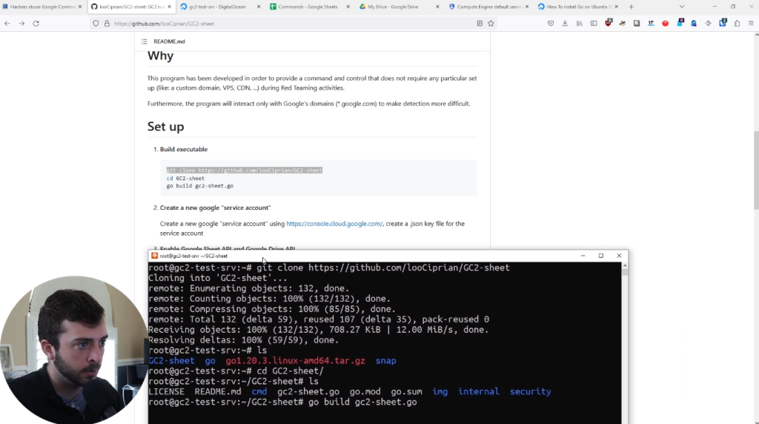Click 'Build executable' step text

[184, 149]
